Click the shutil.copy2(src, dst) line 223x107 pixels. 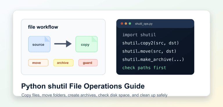click(x=150, y=43)
